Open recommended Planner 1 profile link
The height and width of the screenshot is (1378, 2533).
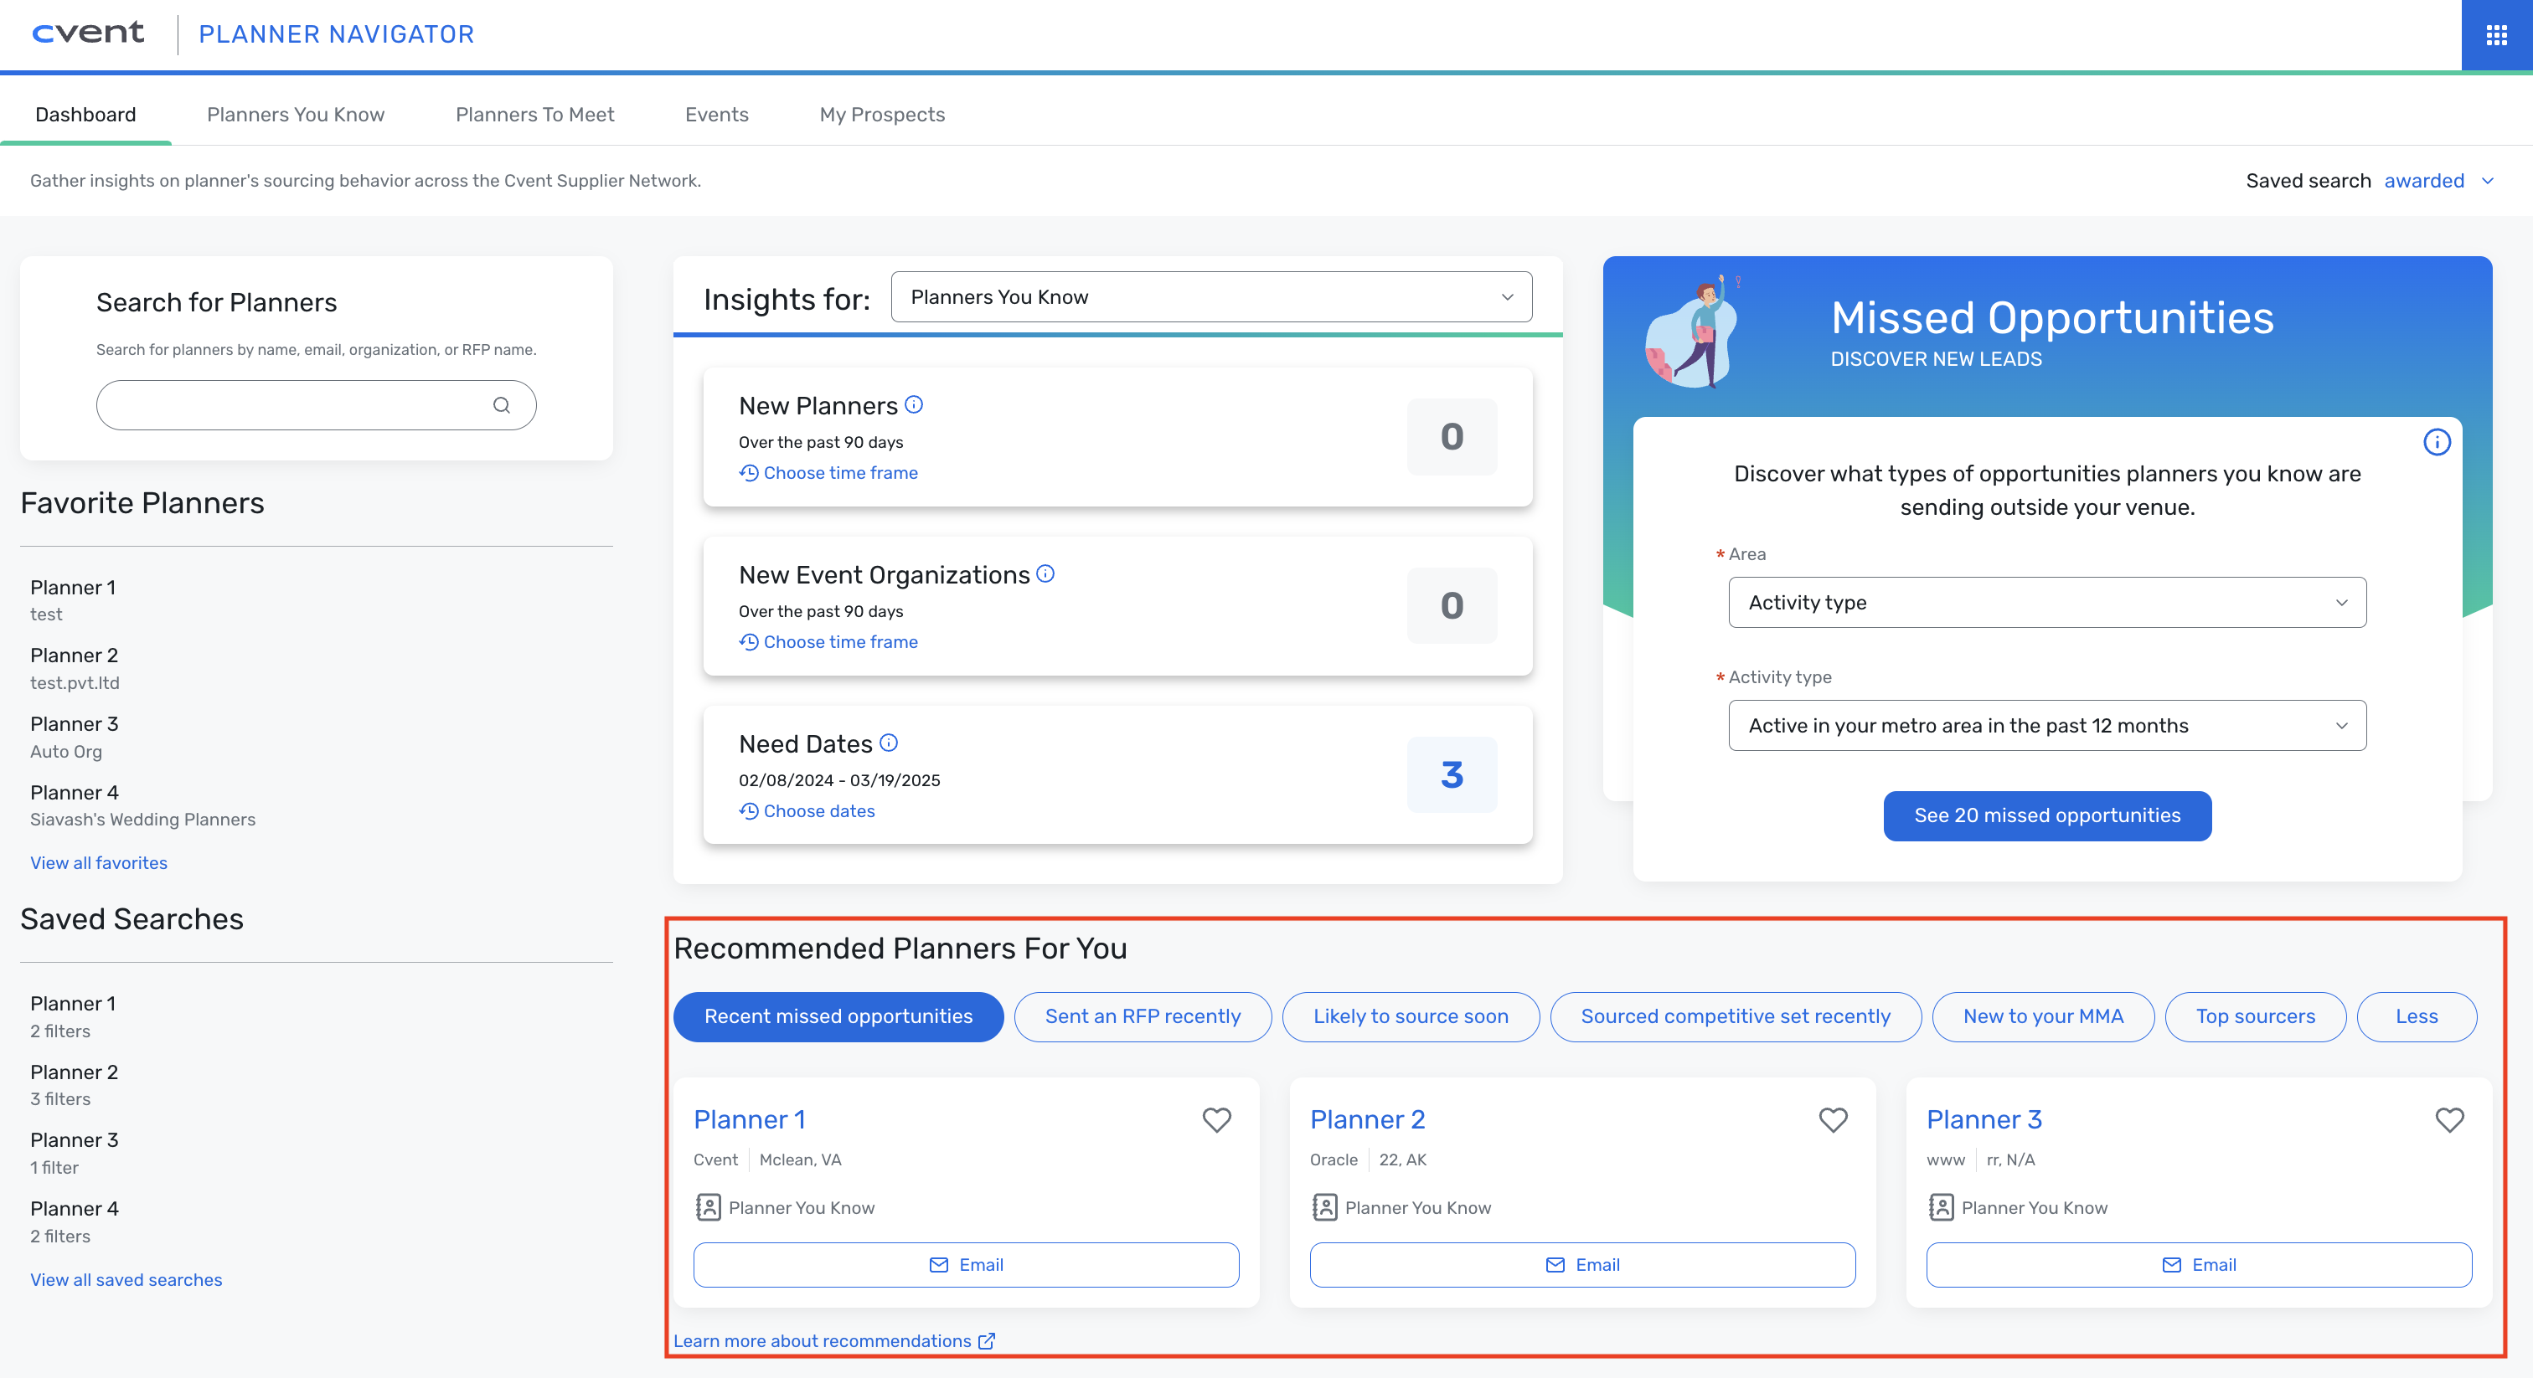750,1119
